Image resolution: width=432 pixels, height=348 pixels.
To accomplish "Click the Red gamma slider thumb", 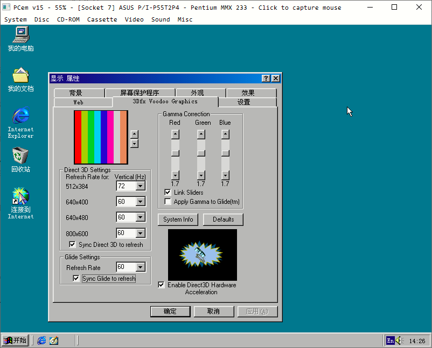I will click(x=175, y=153).
